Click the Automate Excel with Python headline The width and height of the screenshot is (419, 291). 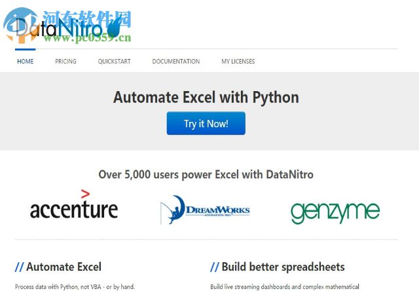click(x=206, y=98)
